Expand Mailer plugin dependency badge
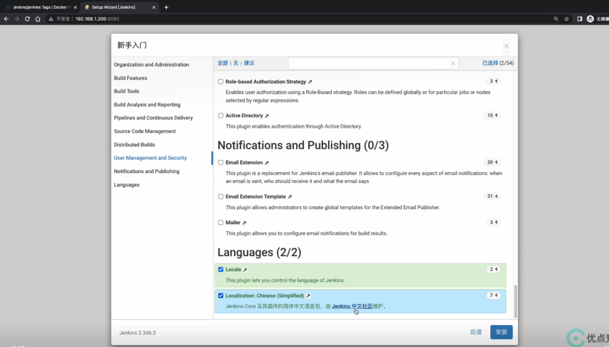 (494, 222)
